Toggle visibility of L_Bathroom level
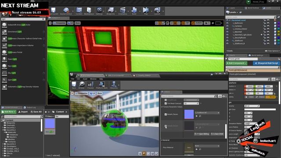The width and height of the screenshot is (281, 158). point(227,23)
